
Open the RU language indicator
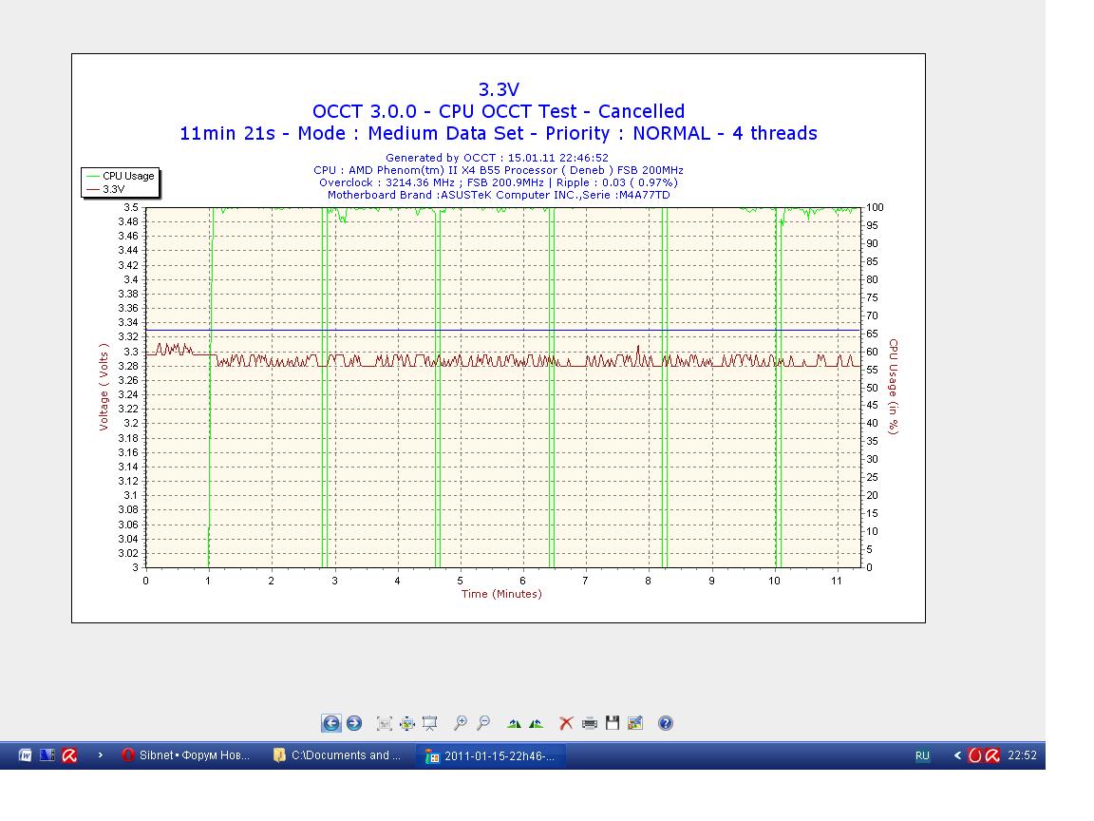tap(922, 755)
